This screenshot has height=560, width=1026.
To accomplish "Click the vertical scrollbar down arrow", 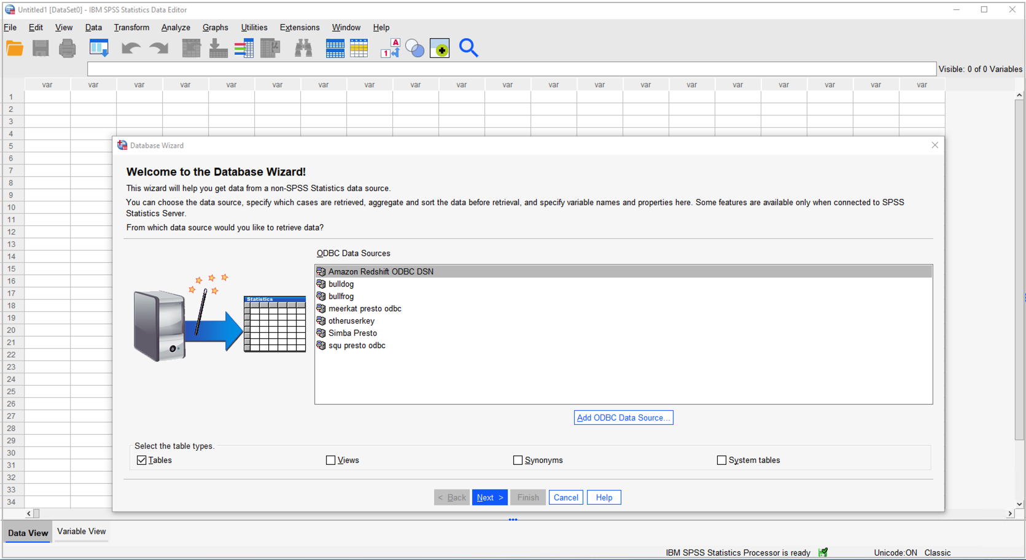I will click(x=1019, y=504).
